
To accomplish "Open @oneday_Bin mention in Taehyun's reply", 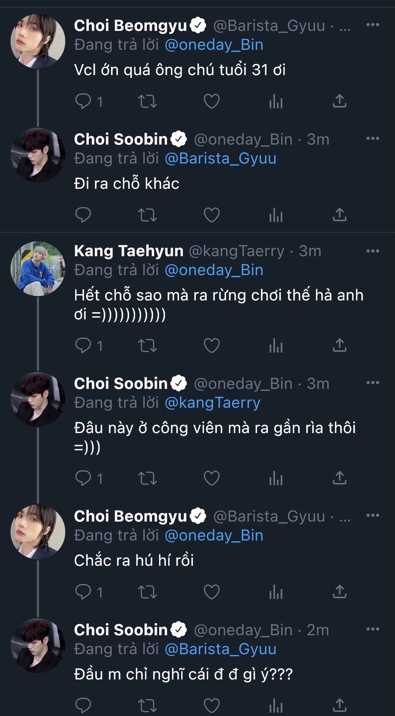I will pyautogui.click(x=214, y=270).
